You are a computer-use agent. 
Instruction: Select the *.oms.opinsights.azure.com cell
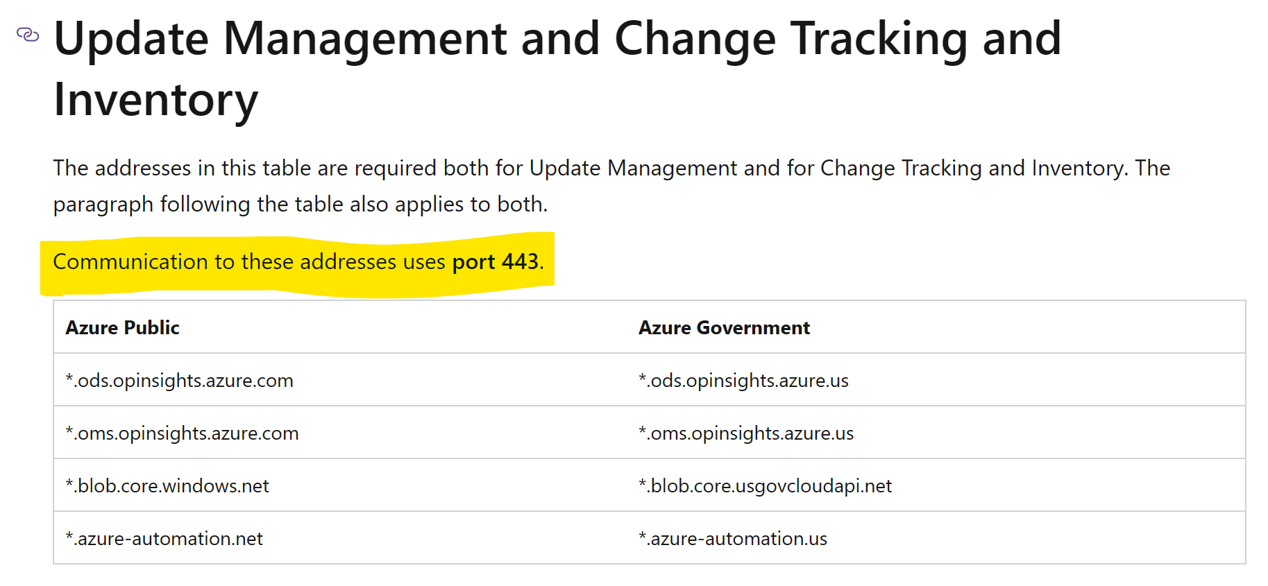click(x=340, y=433)
